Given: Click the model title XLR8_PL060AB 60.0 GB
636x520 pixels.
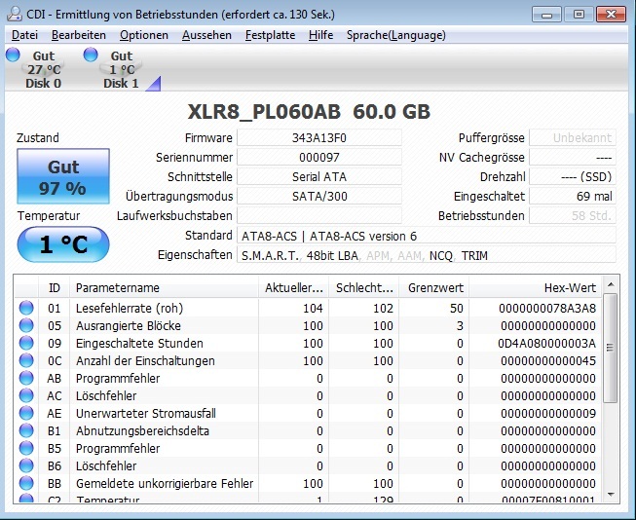Looking at the screenshot, I should pos(309,112).
